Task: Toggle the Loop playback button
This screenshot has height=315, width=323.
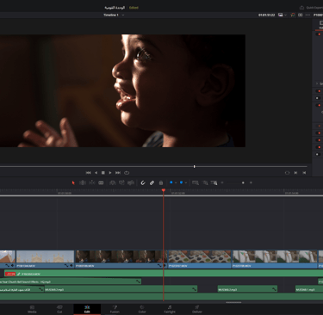Action: coord(127,173)
